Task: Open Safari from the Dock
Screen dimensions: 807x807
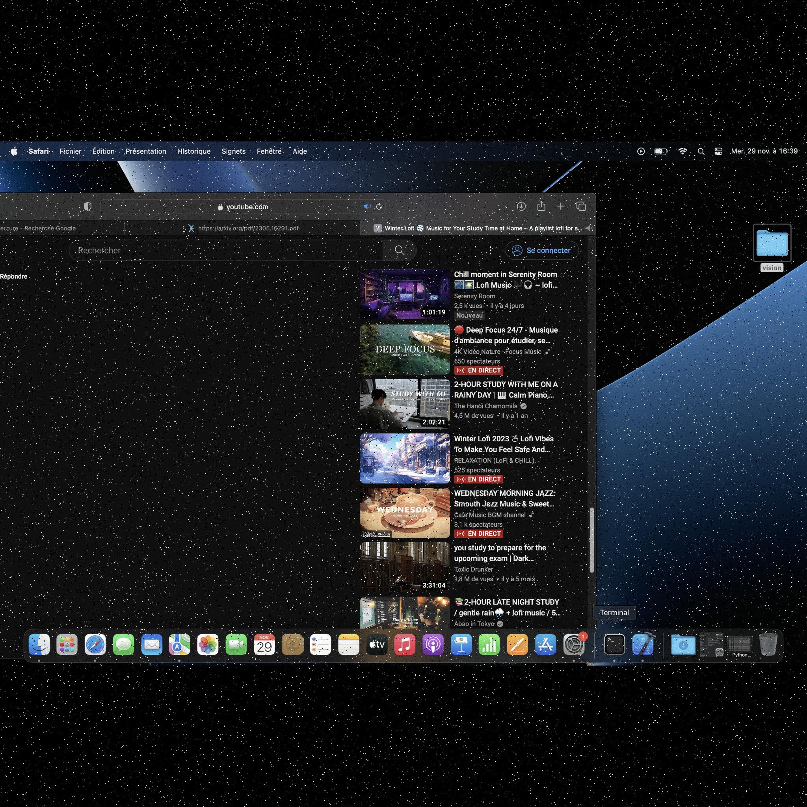Action: [95, 644]
